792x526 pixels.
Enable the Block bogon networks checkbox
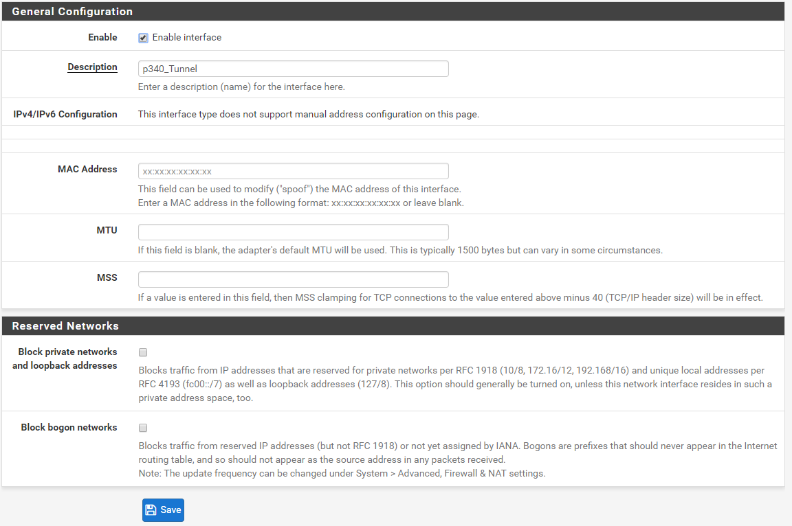[143, 428]
